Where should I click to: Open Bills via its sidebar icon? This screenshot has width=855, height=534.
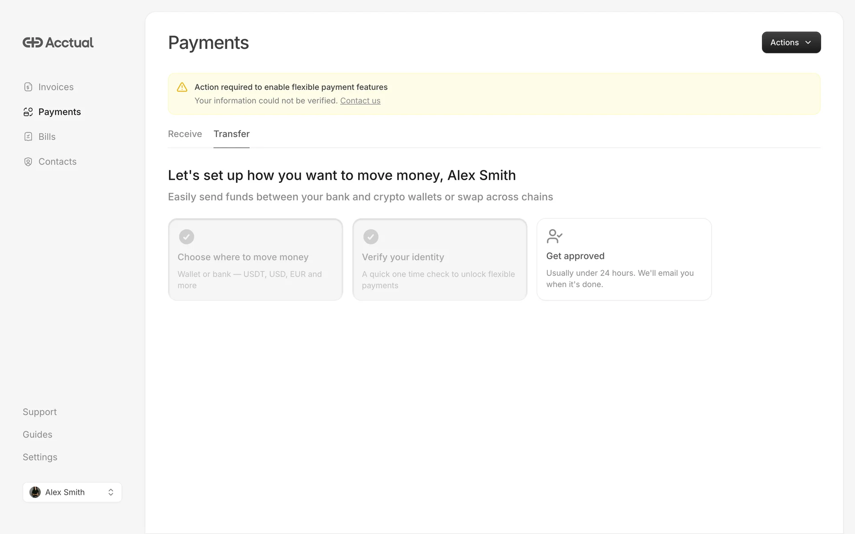[28, 137]
